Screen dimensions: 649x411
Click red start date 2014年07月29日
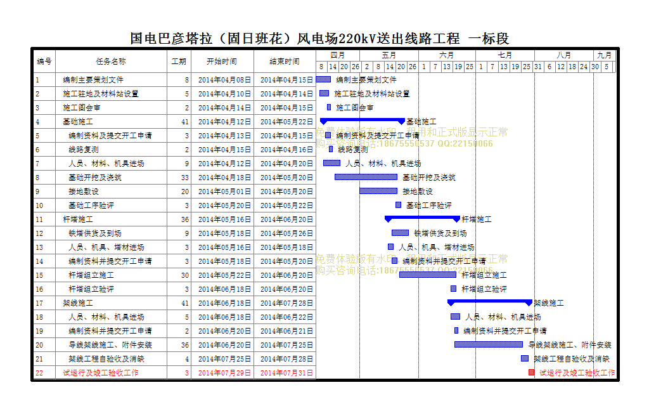click(224, 373)
